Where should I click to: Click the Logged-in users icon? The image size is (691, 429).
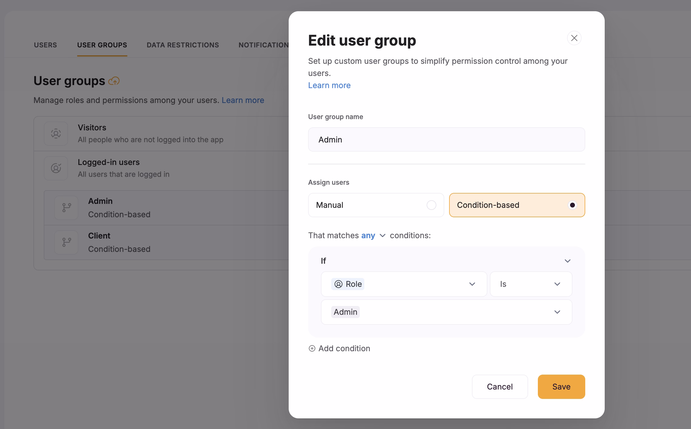(56, 168)
